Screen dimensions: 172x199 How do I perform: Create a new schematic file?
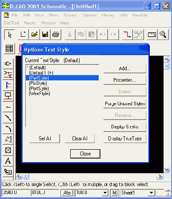point(23,35)
